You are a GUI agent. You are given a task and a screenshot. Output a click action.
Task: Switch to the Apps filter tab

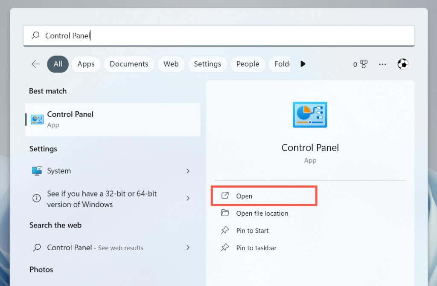click(x=86, y=64)
